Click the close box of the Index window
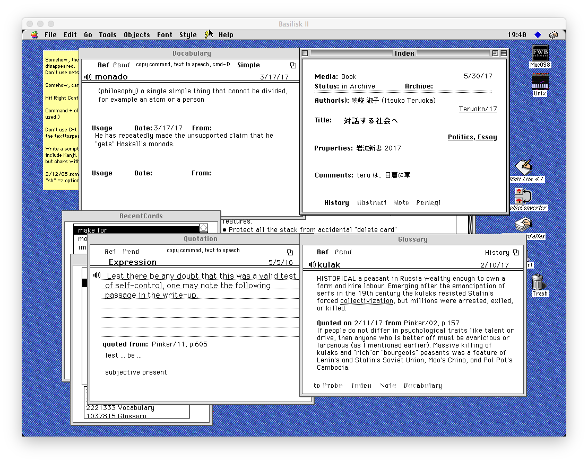588x463 pixels. [305, 53]
